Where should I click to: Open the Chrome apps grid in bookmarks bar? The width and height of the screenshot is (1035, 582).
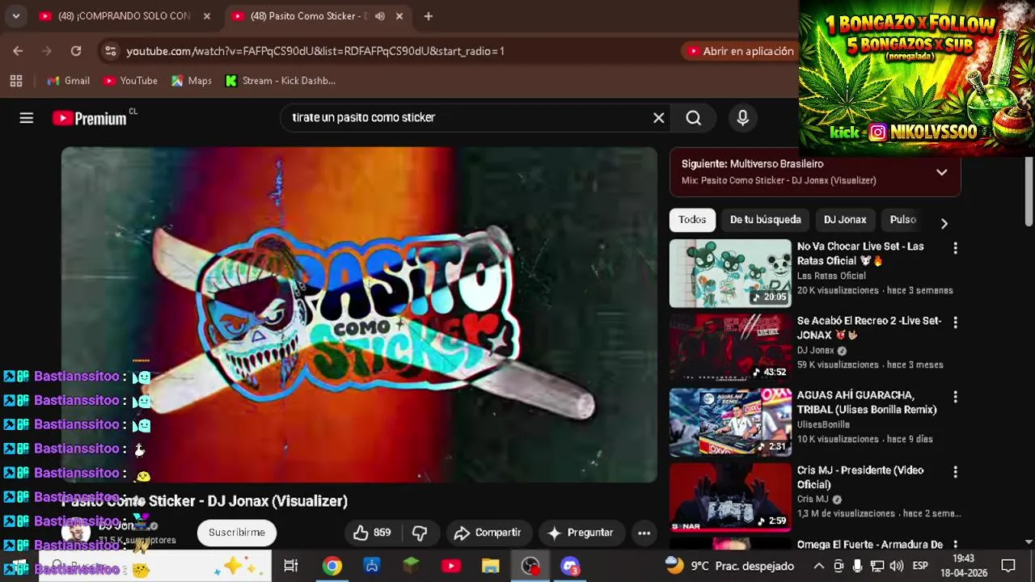point(16,81)
